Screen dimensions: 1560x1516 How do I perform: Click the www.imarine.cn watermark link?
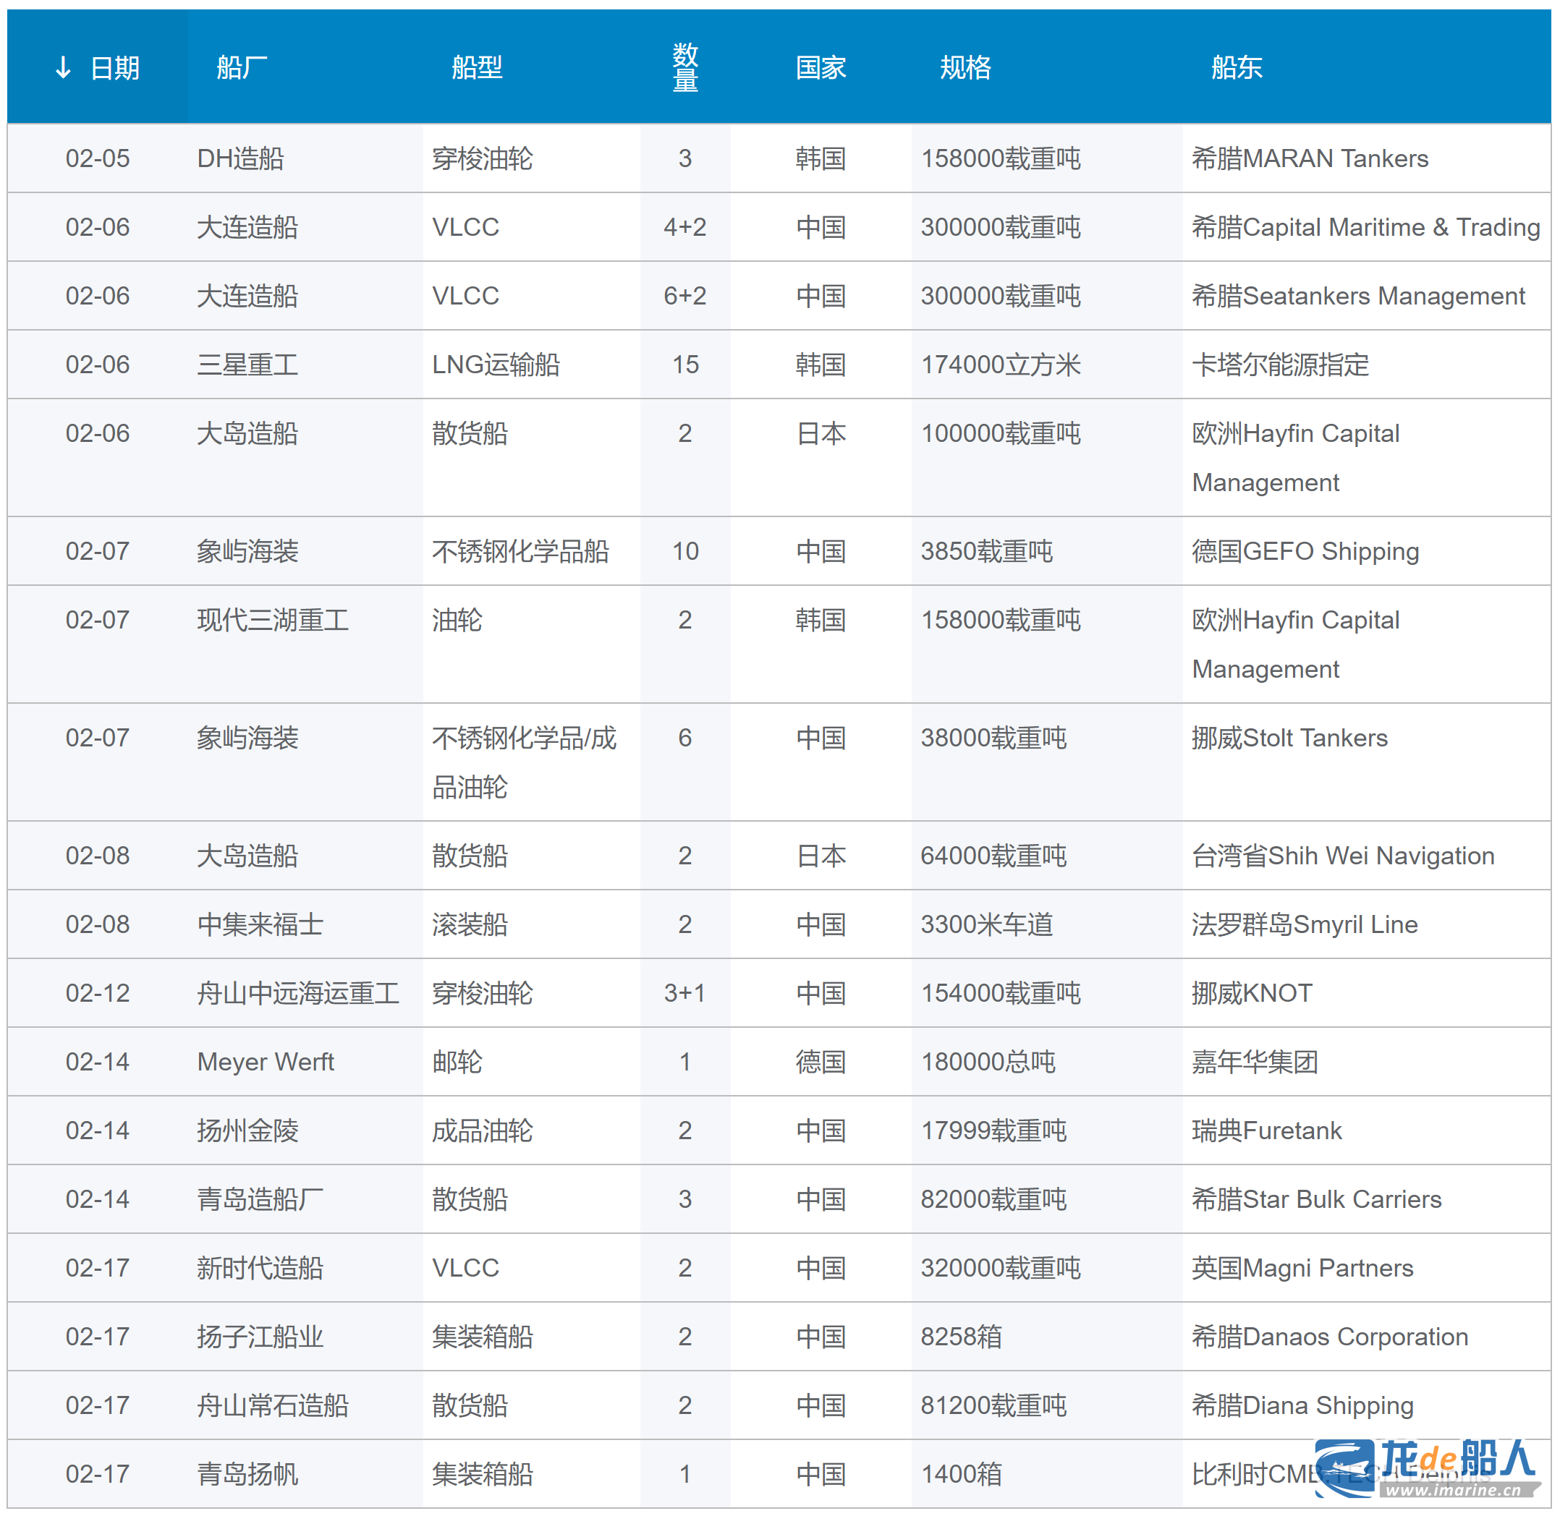[x=1454, y=1491]
